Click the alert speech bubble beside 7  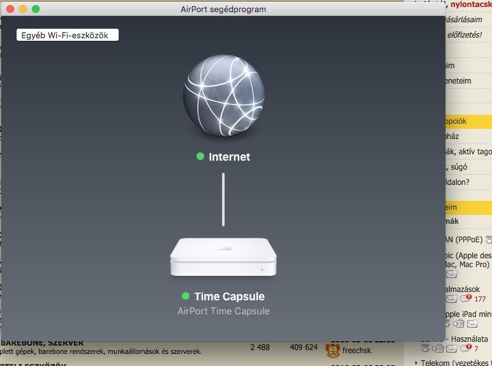point(466,348)
